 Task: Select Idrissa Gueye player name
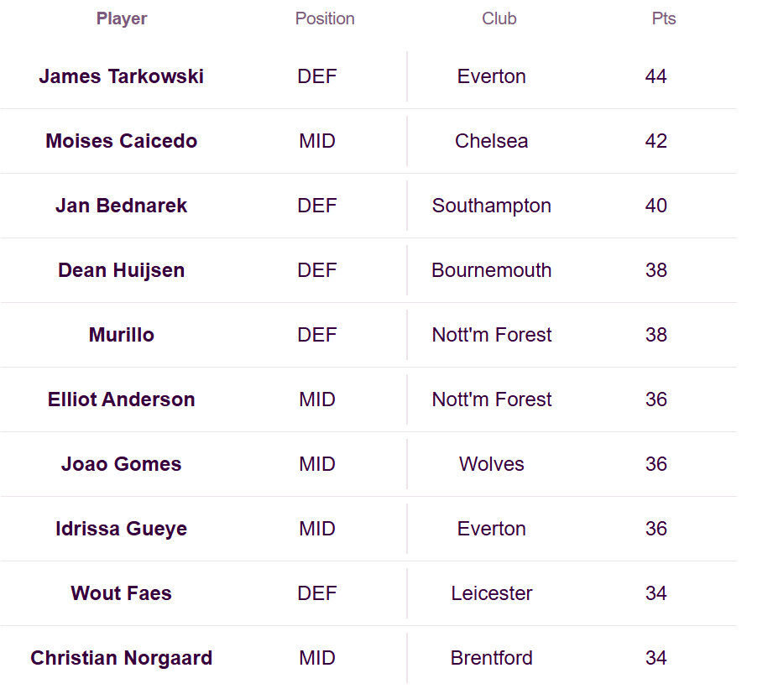tap(121, 529)
